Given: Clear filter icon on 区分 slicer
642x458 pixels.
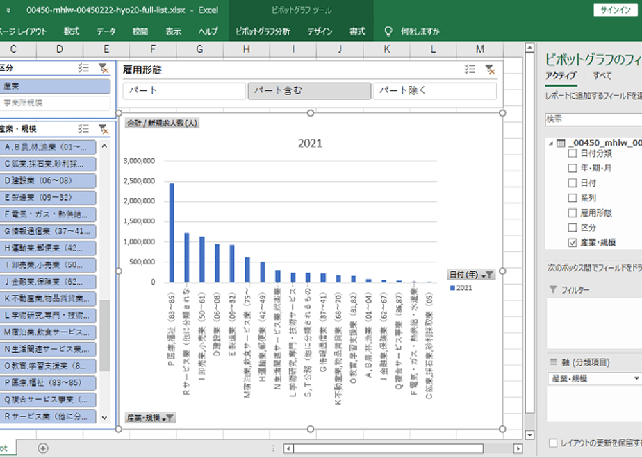Looking at the screenshot, I should tap(104, 68).
